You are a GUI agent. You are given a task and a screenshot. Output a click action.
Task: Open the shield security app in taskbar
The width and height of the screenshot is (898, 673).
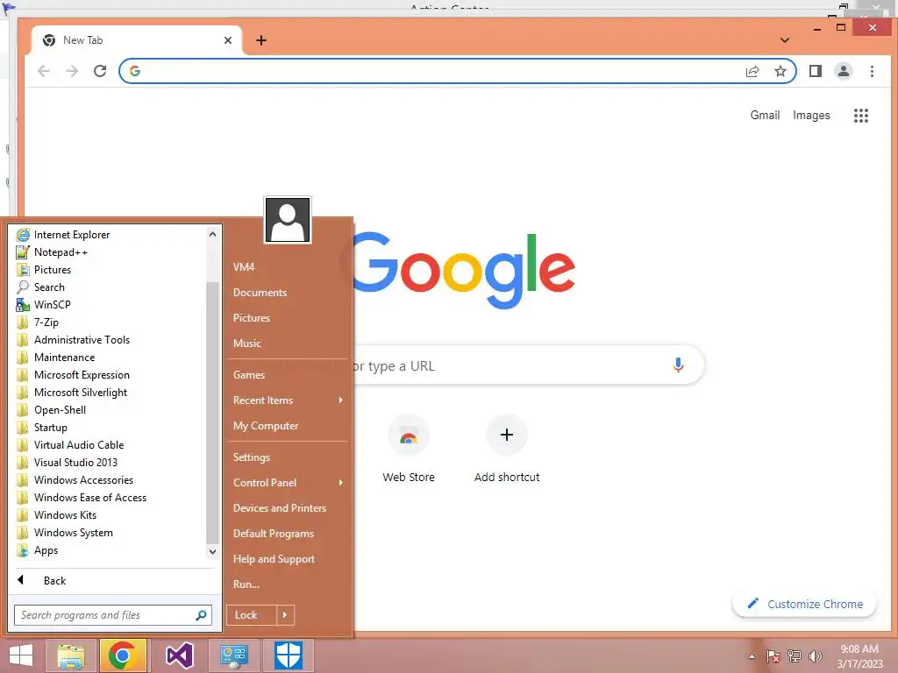pyautogui.click(x=288, y=655)
